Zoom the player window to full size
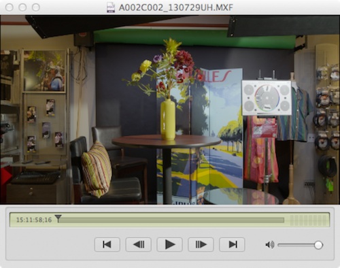The image size is (340, 268). 36,7
